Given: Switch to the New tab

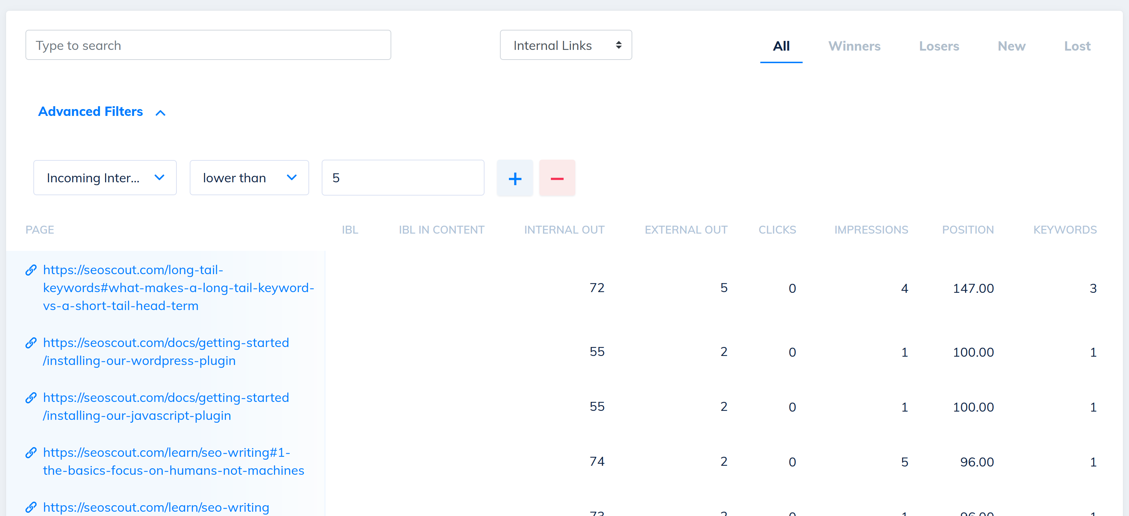Looking at the screenshot, I should (x=1011, y=46).
